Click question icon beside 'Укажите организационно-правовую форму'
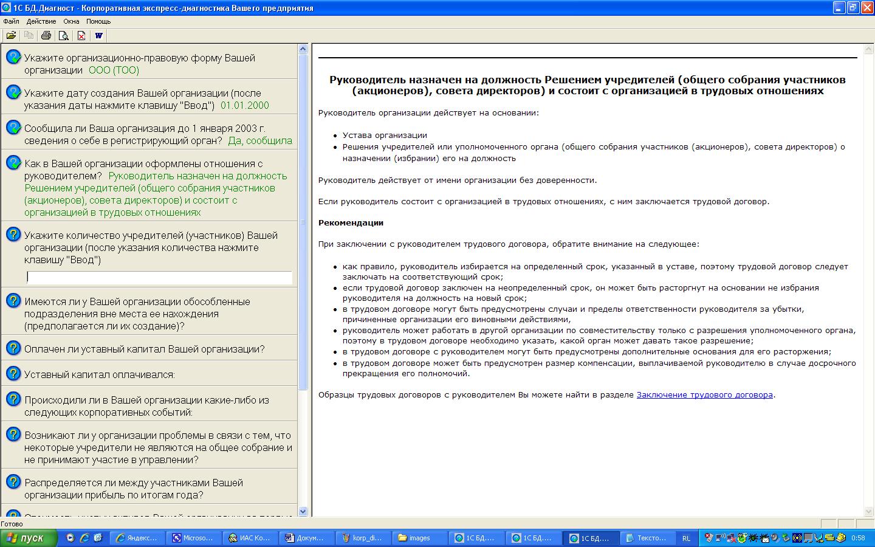 coord(13,57)
